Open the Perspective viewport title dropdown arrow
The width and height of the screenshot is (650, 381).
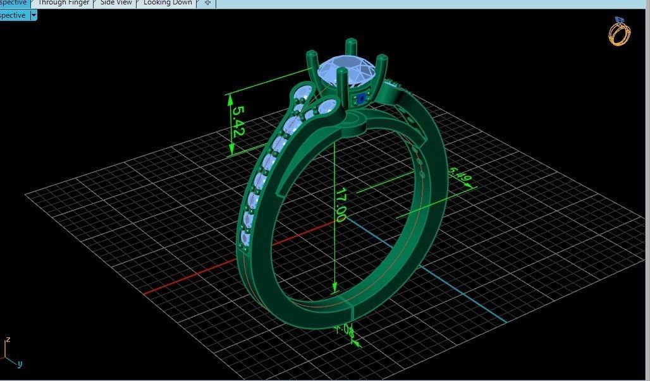tap(34, 15)
